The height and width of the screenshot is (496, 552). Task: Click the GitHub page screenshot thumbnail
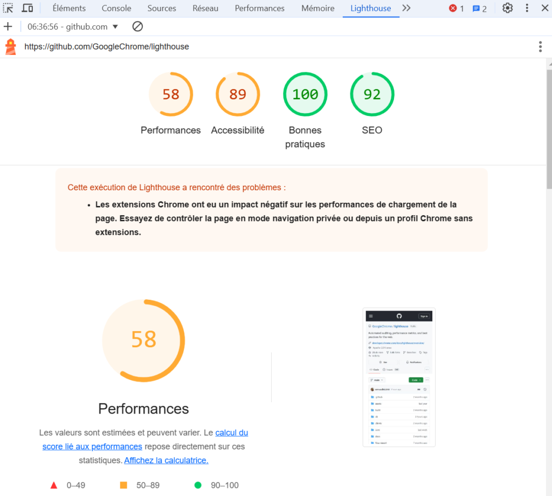click(x=399, y=377)
